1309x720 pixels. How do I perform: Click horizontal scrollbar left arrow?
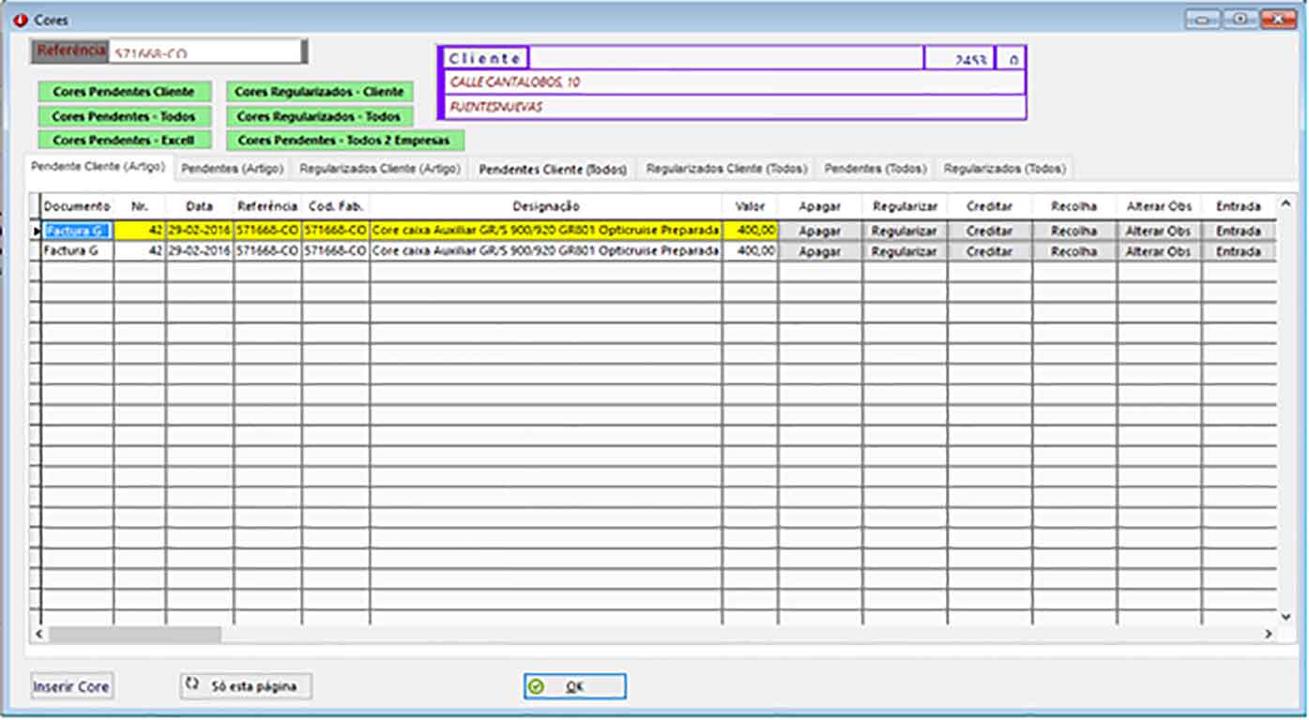(x=39, y=635)
